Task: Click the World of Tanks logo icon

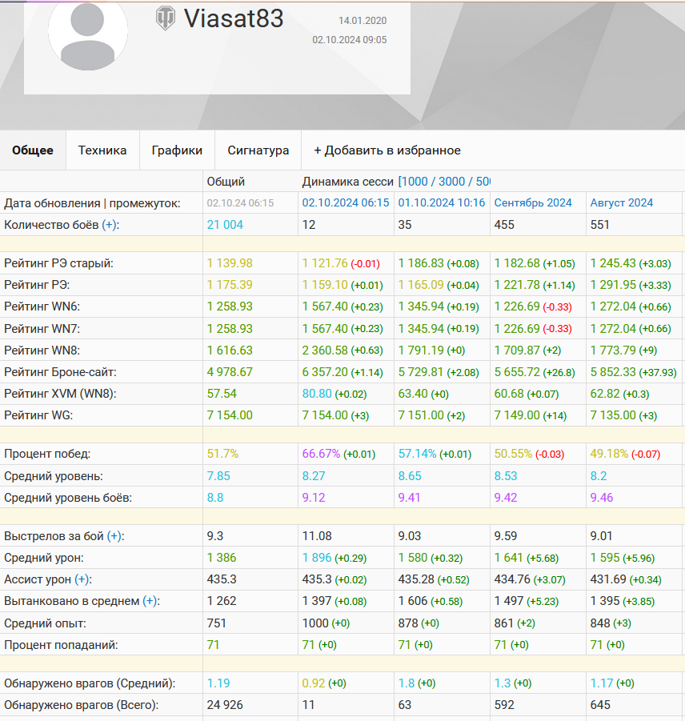Action: (x=166, y=18)
